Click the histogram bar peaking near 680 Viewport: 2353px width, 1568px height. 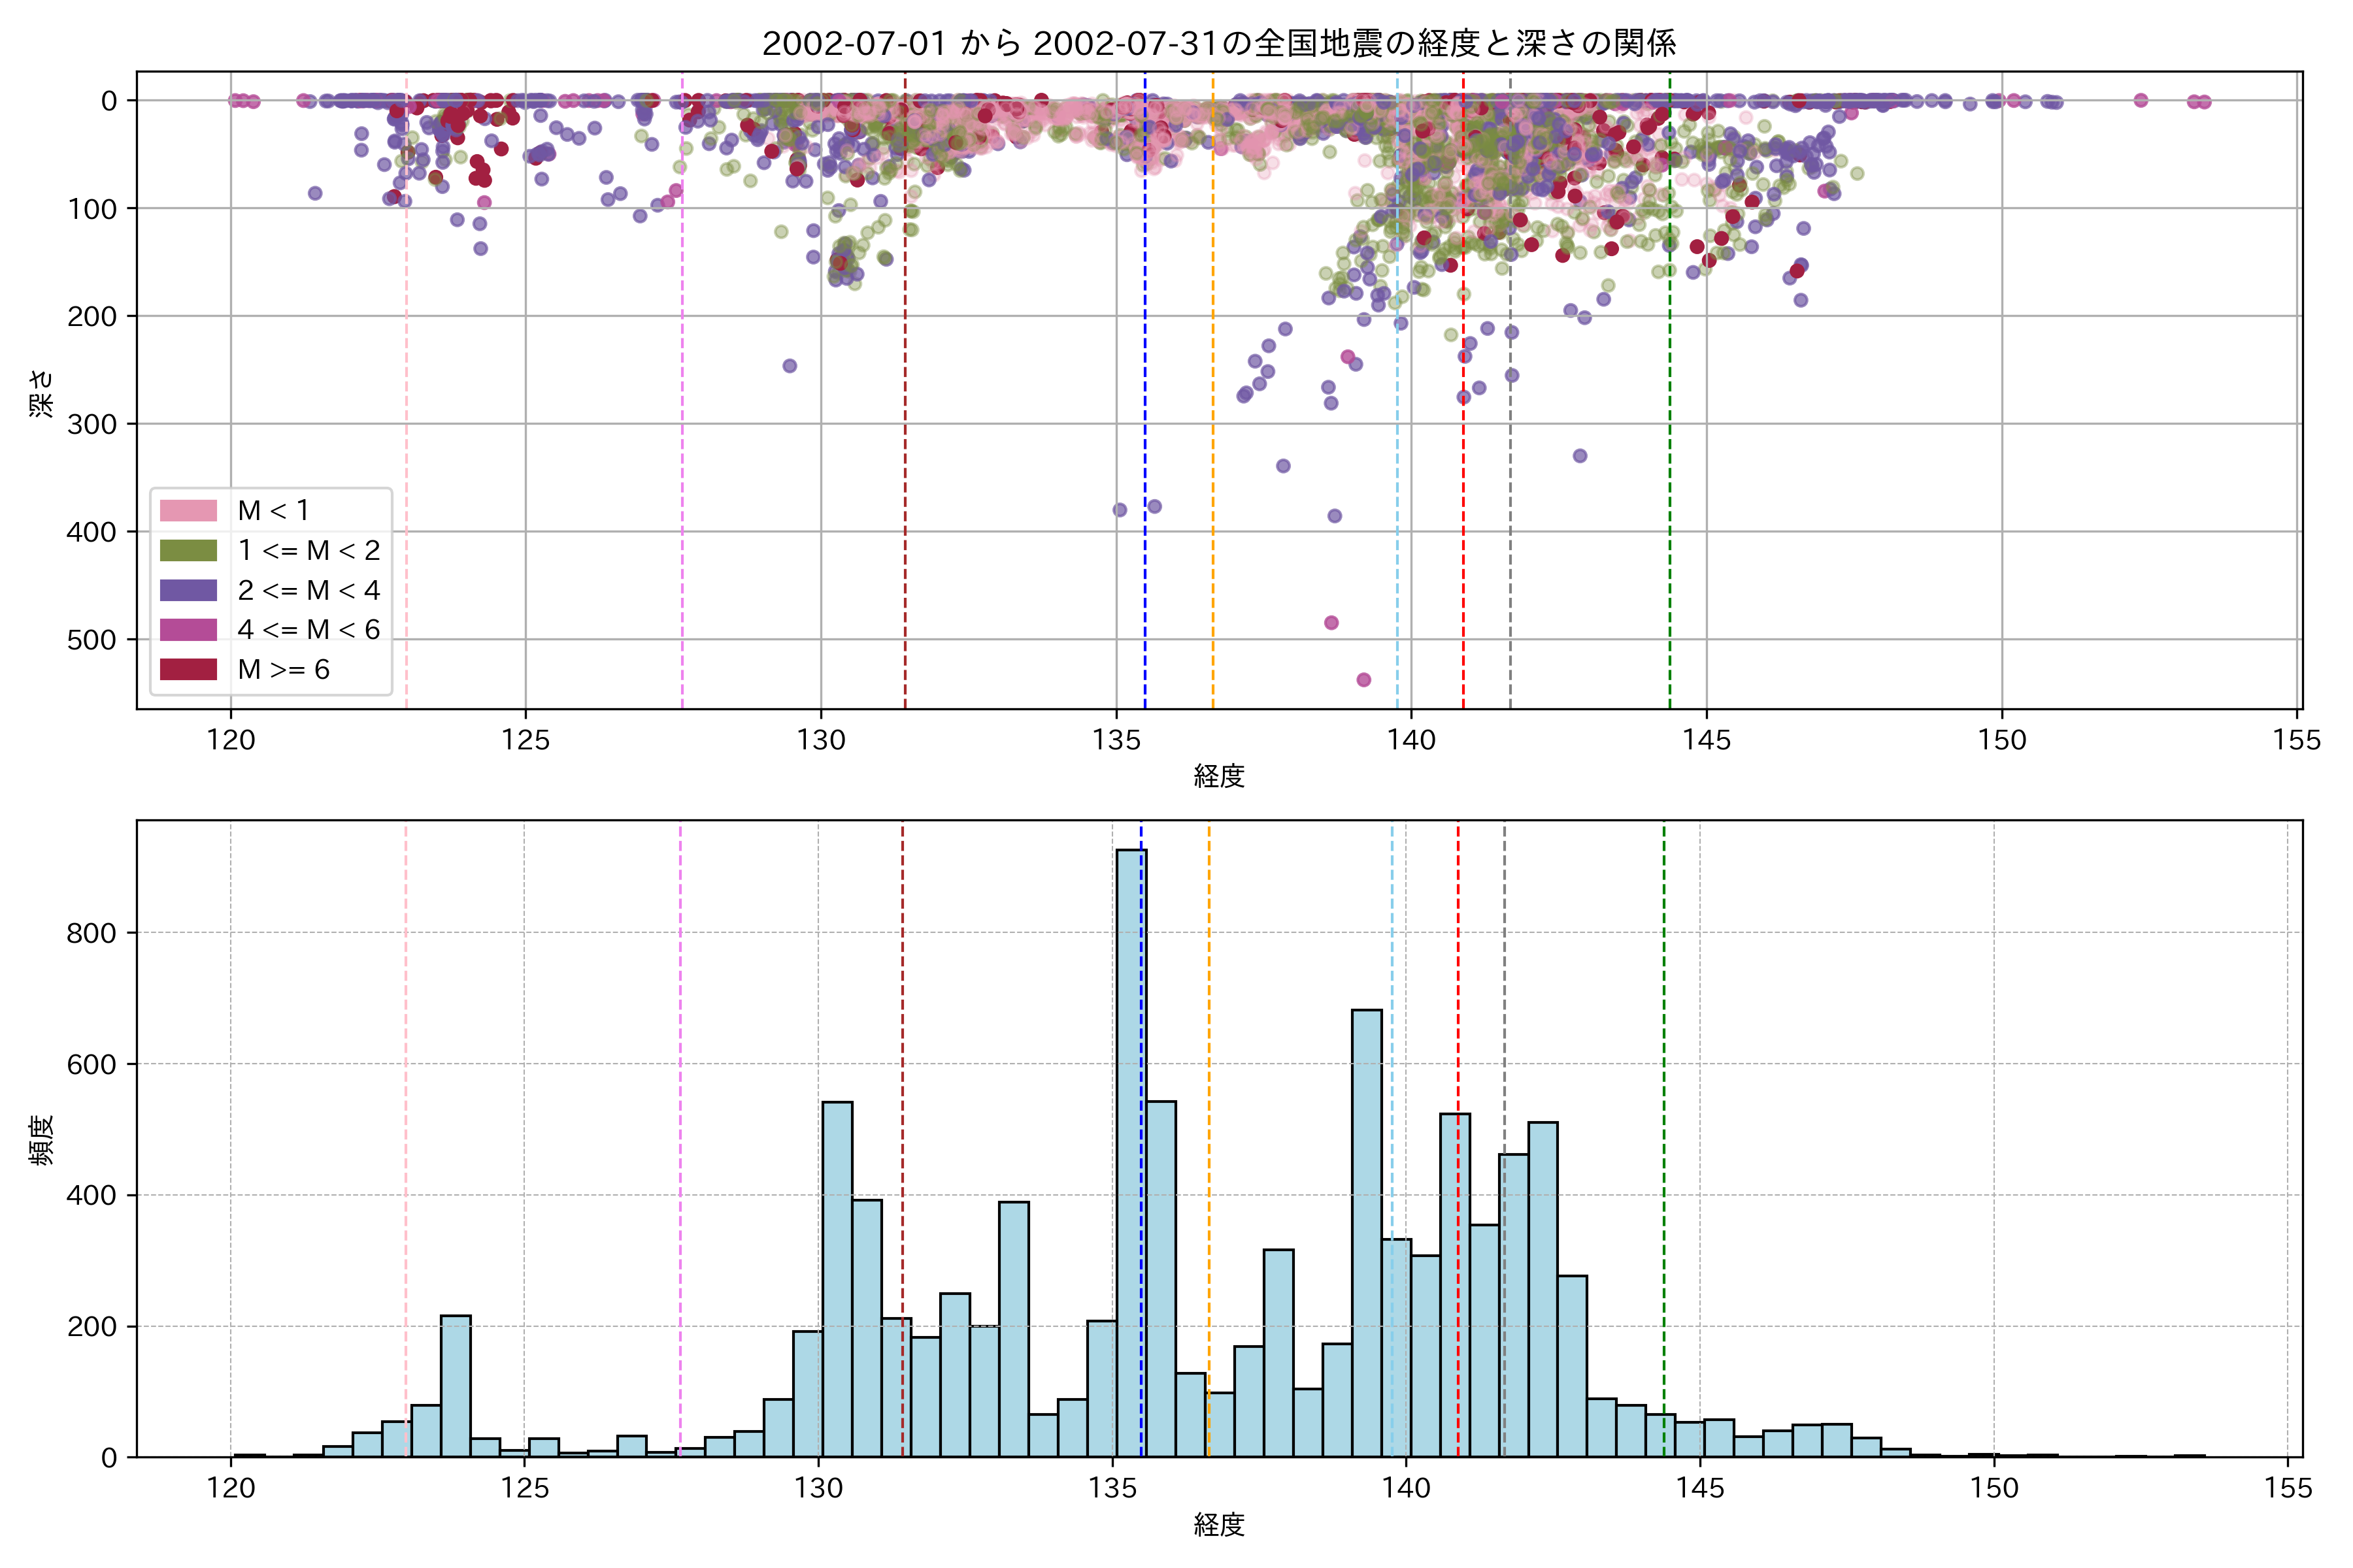tap(1367, 1230)
